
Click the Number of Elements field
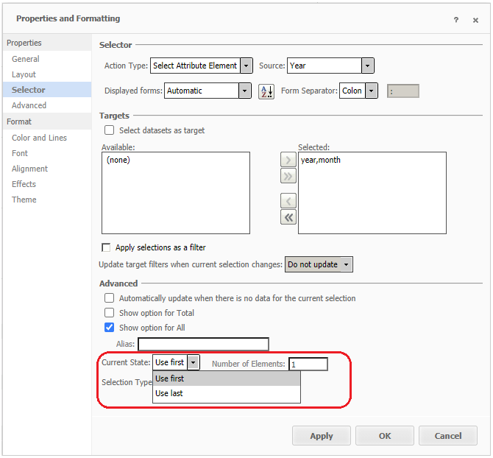click(308, 364)
